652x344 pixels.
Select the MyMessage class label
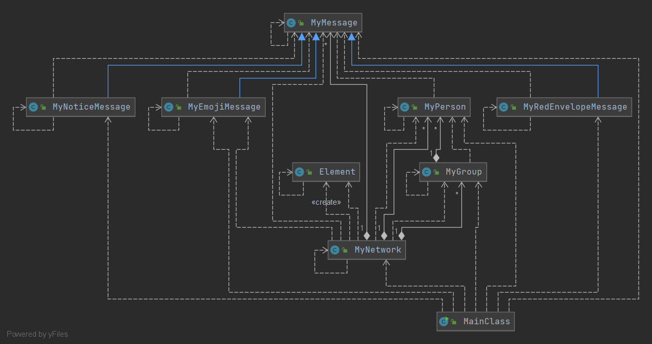click(x=334, y=23)
